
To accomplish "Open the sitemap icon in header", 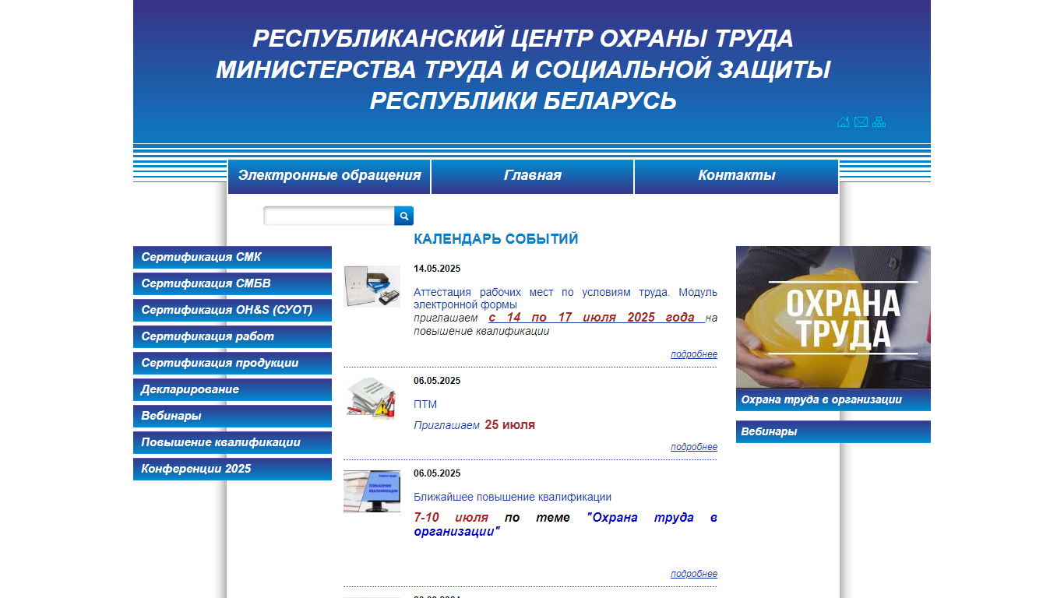I will 879,122.
